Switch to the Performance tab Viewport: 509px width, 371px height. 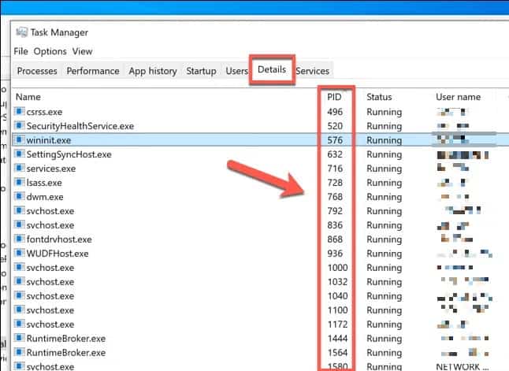pos(93,71)
